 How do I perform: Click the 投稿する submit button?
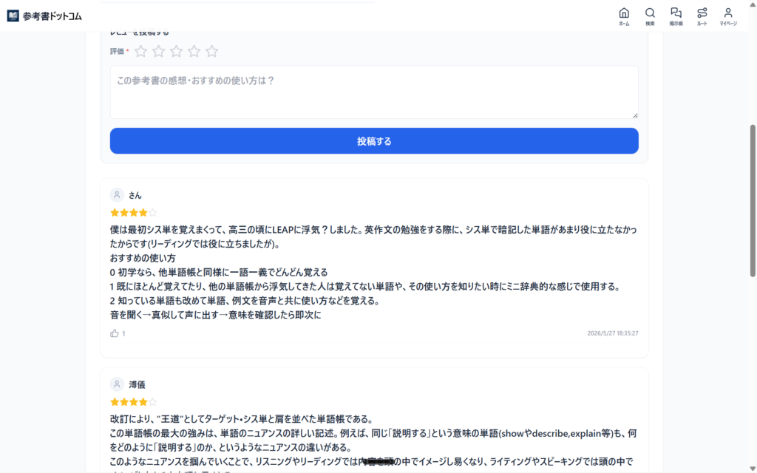point(374,141)
